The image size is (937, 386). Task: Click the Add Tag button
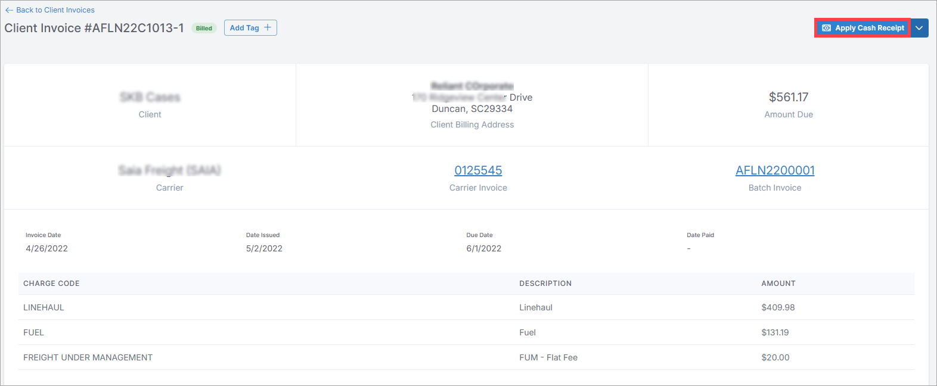tap(250, 28)
